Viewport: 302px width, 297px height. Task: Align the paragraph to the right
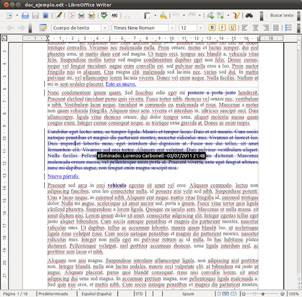pyautogui.click(x=266, y=28)
